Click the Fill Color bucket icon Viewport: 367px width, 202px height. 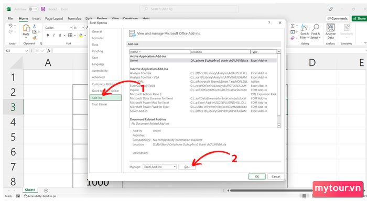point(81,35)
